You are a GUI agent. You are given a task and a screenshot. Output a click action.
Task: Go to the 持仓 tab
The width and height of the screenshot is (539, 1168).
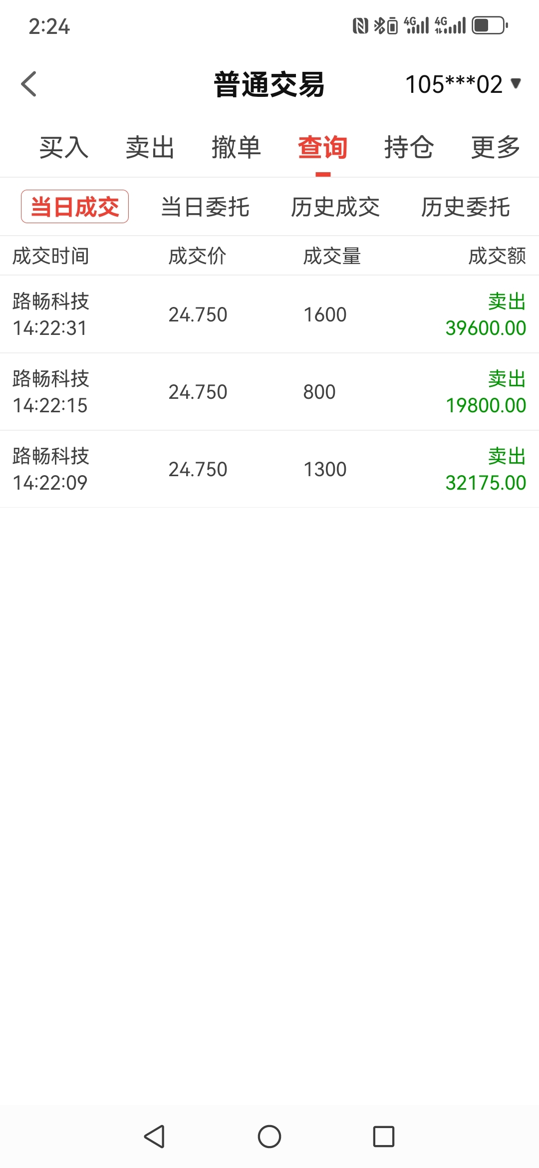click(x=409, y=148)
